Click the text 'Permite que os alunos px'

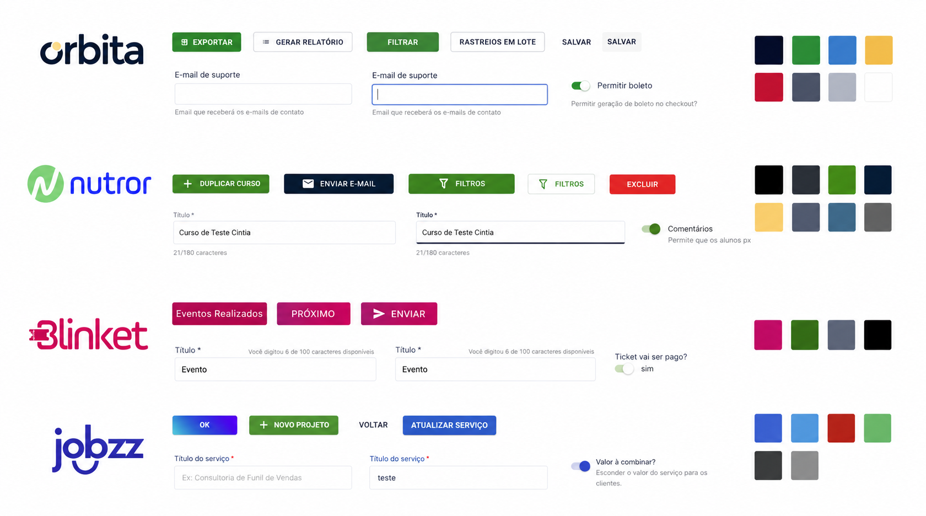coord(709,240)
